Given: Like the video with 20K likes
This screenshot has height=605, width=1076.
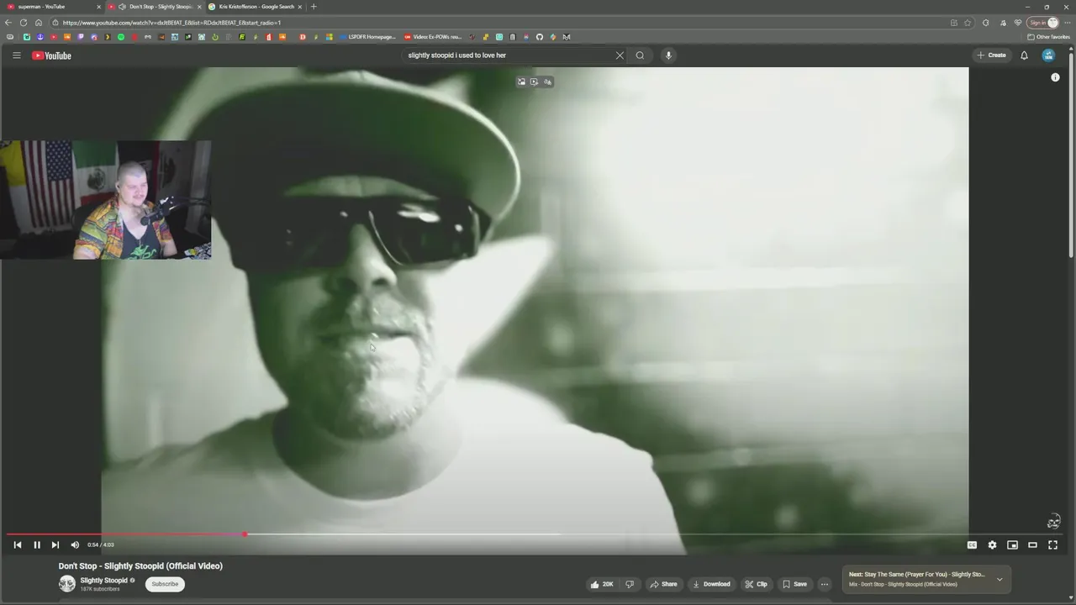Looking at the screenshot, I should [601, 584].
